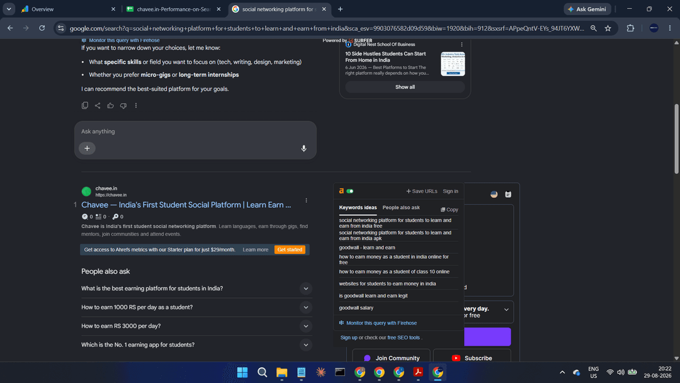Close the Overview tab
The image size is (680, 383).
113,9
